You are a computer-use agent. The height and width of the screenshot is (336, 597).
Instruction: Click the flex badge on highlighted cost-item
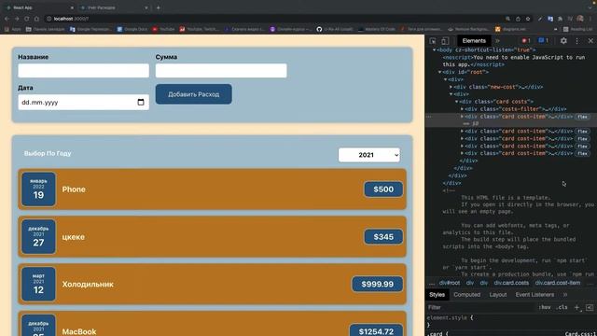click(582, 117)
